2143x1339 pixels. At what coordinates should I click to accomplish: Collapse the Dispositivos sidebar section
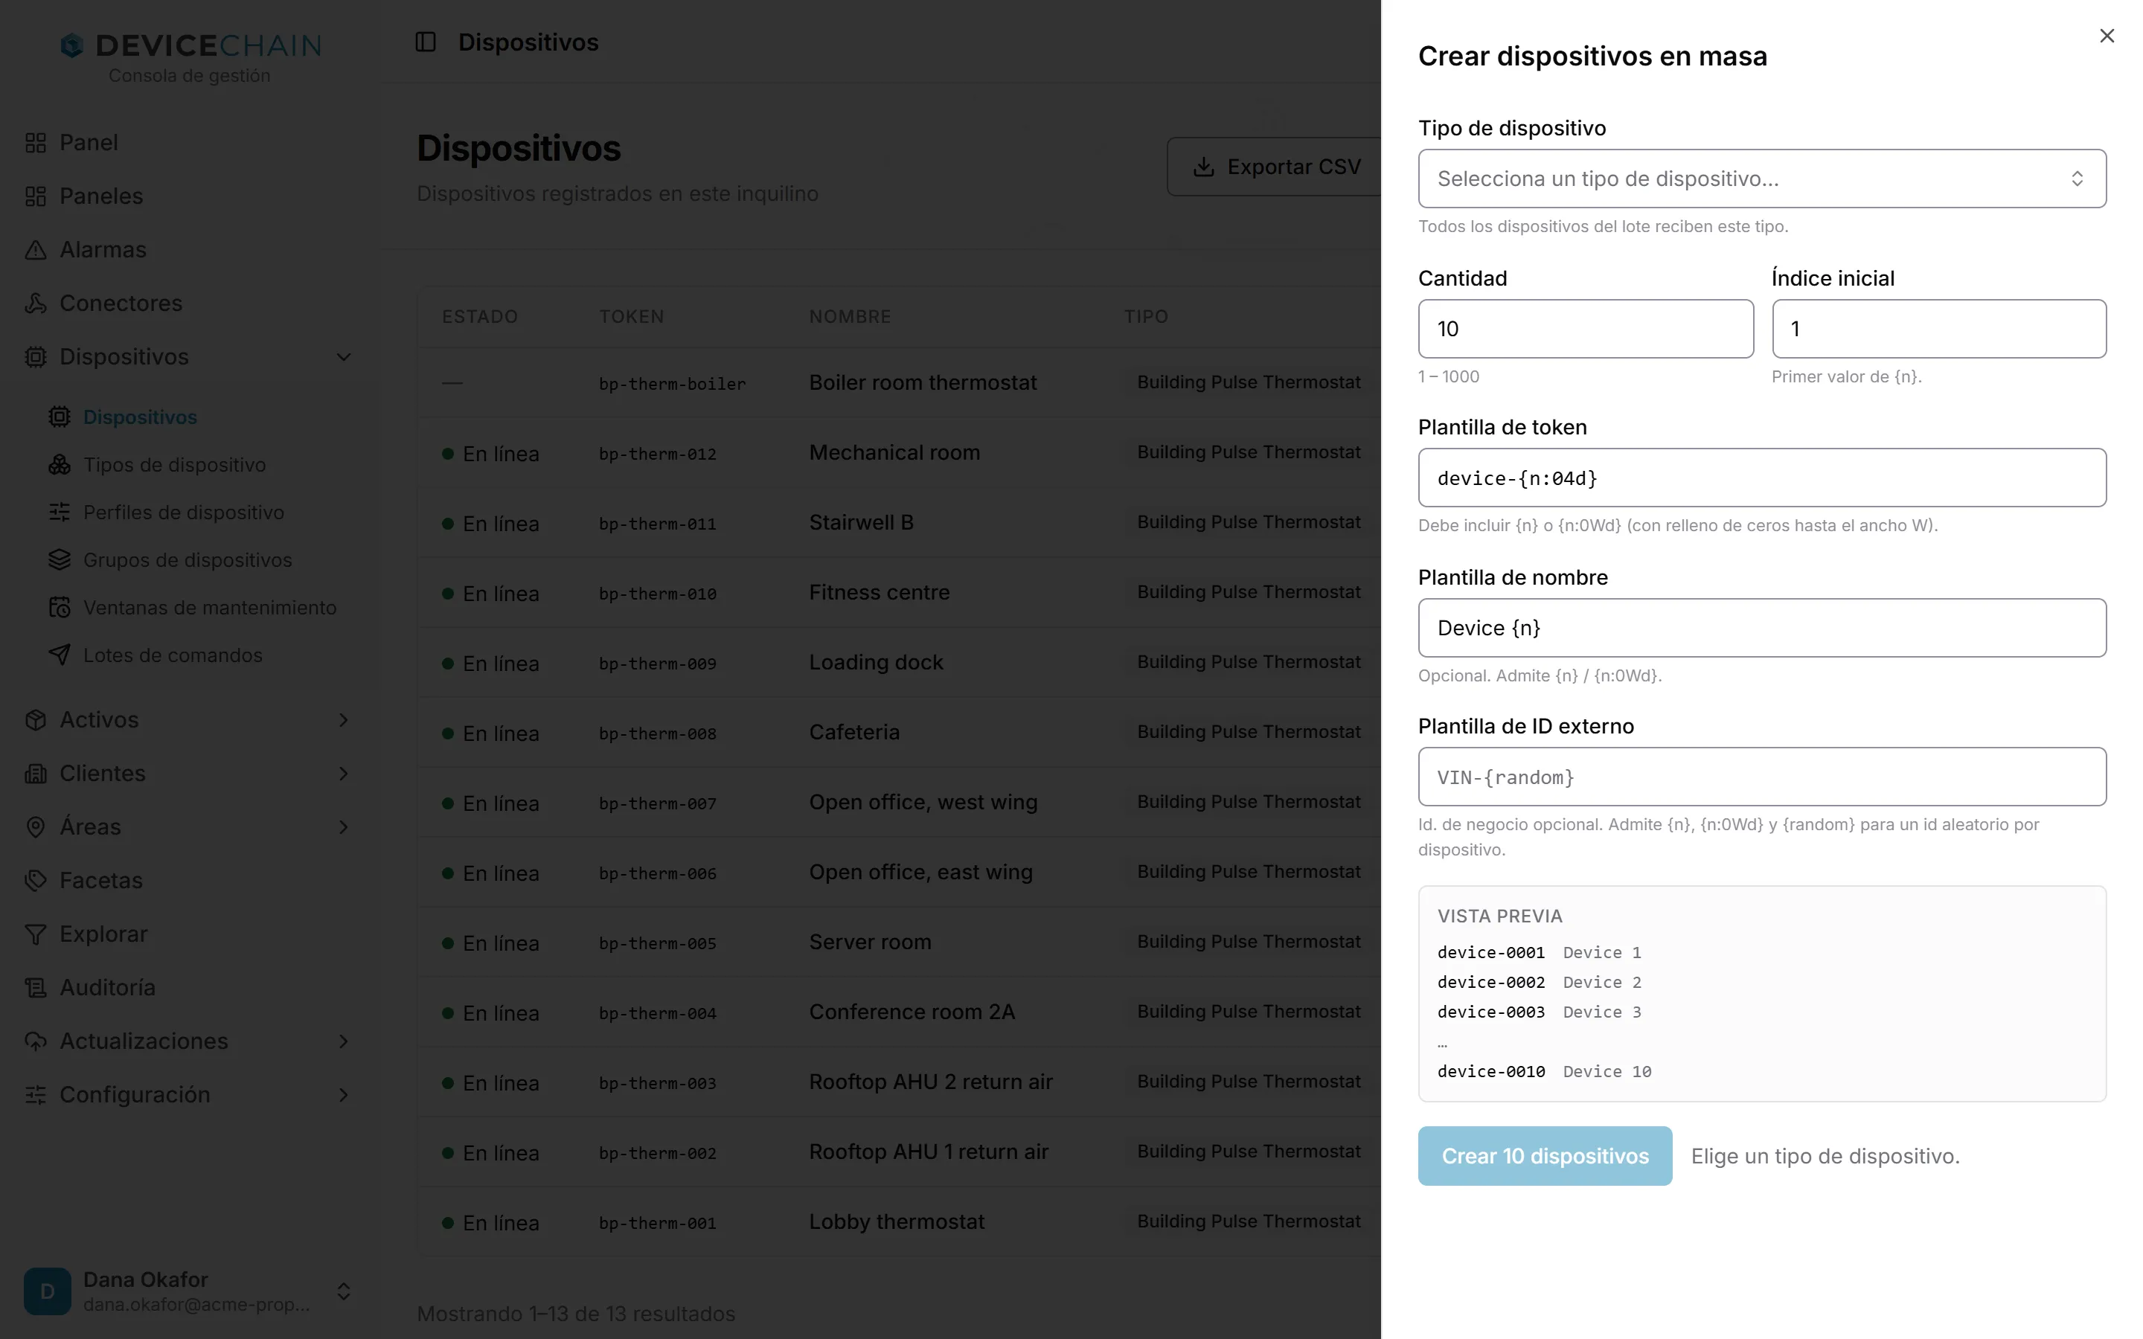click(x=344, y=357)
